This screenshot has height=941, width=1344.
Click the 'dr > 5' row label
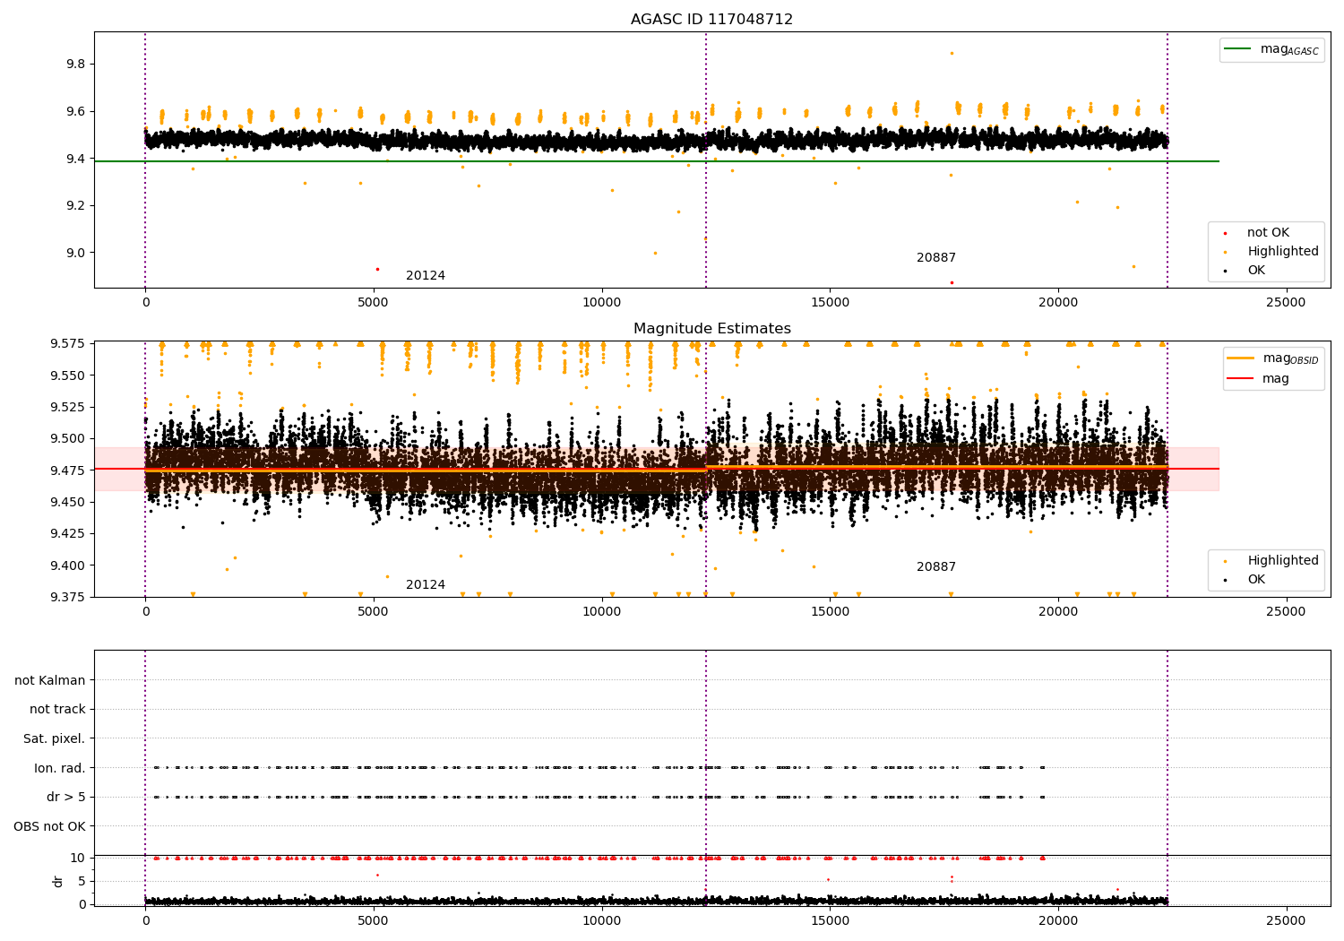pyautogui.click(x=66, y=797)
